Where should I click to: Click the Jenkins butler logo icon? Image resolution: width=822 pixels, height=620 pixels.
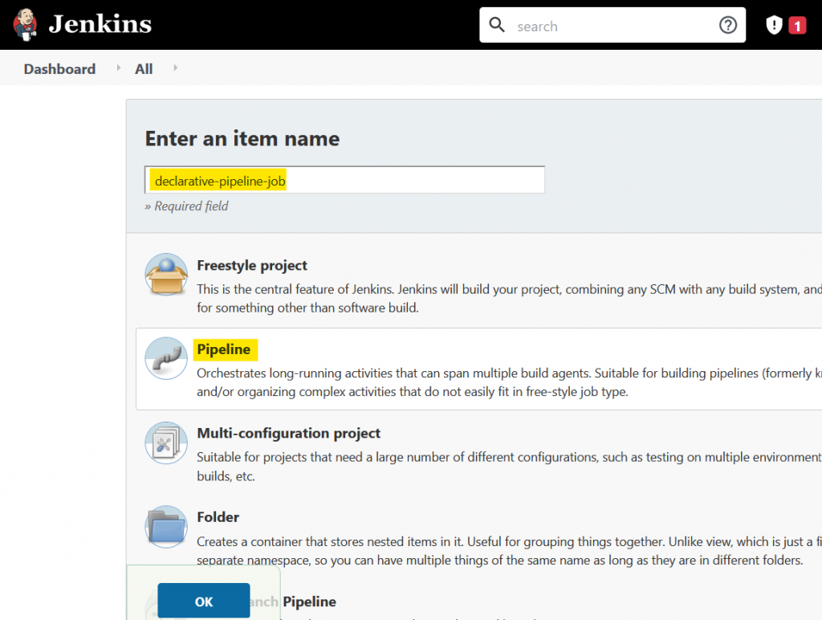pos(25,24)
